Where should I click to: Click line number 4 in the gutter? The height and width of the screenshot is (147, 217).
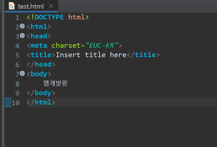17,46
